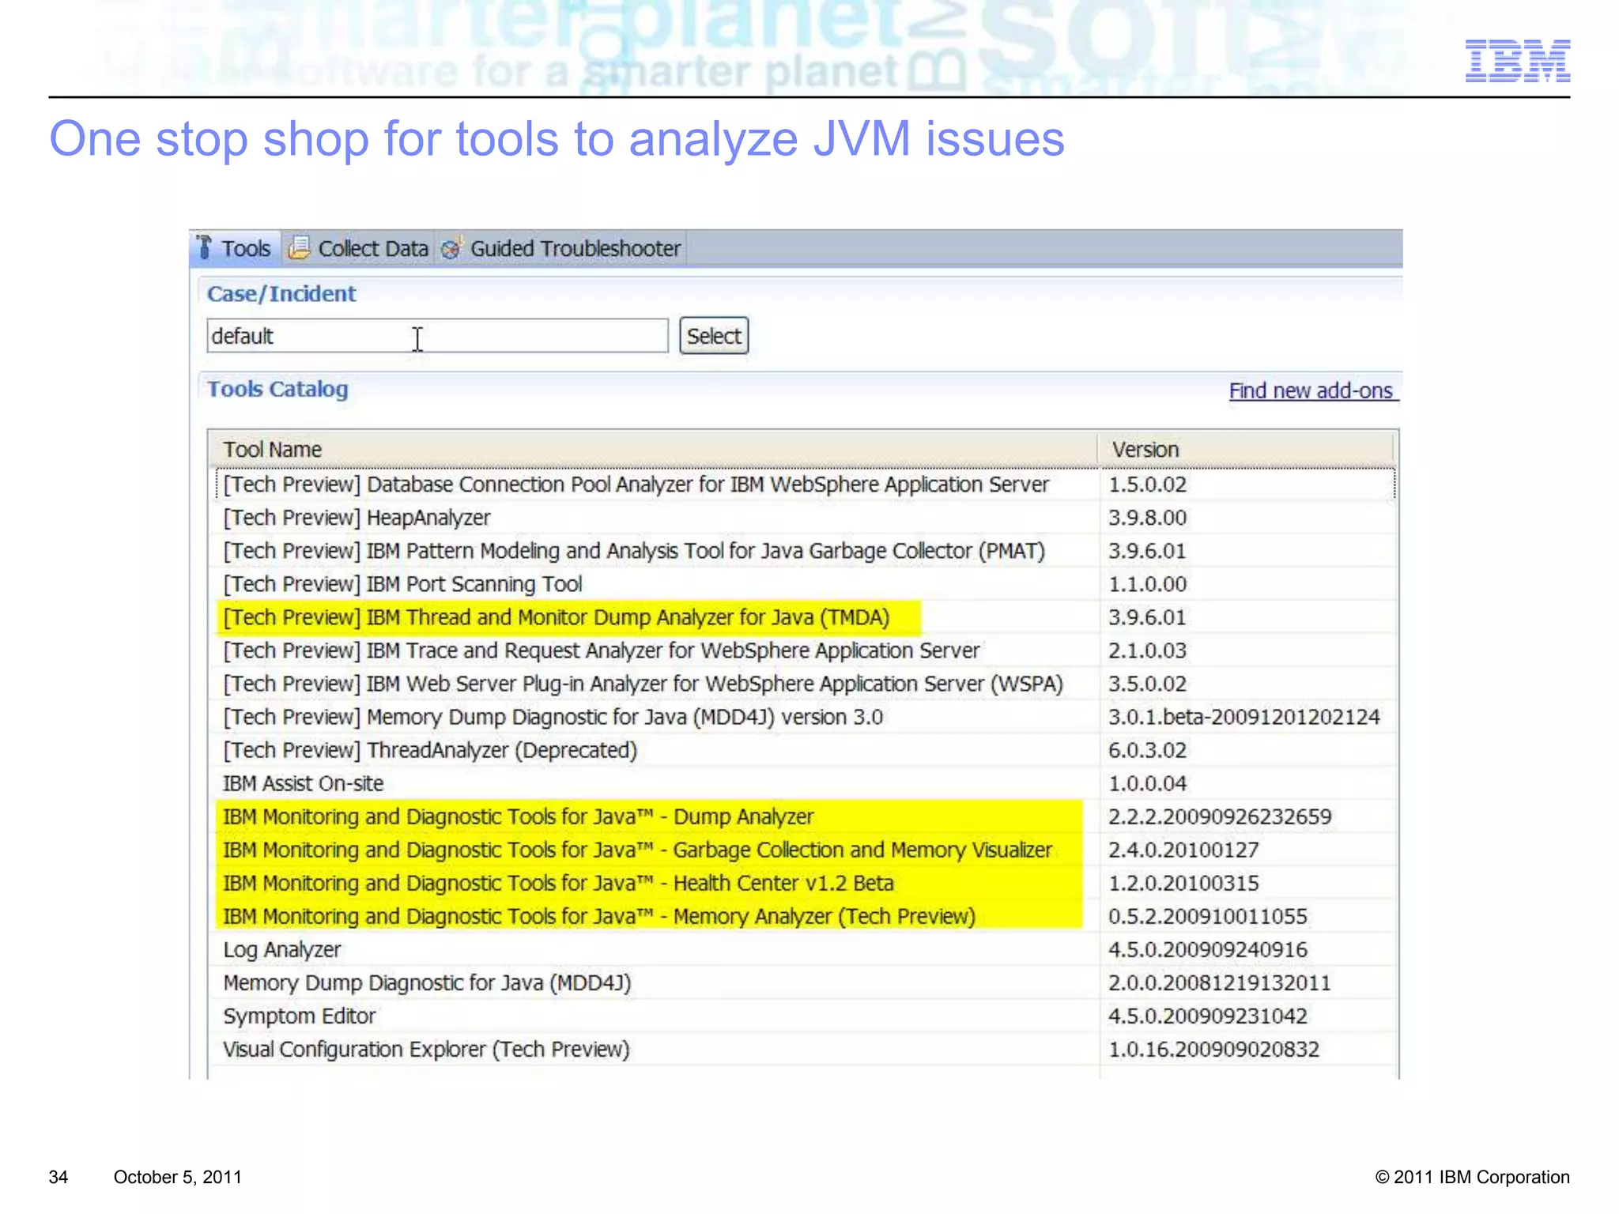
Task: Click the Collect Data tab icon
Action: tap(299, 247)
